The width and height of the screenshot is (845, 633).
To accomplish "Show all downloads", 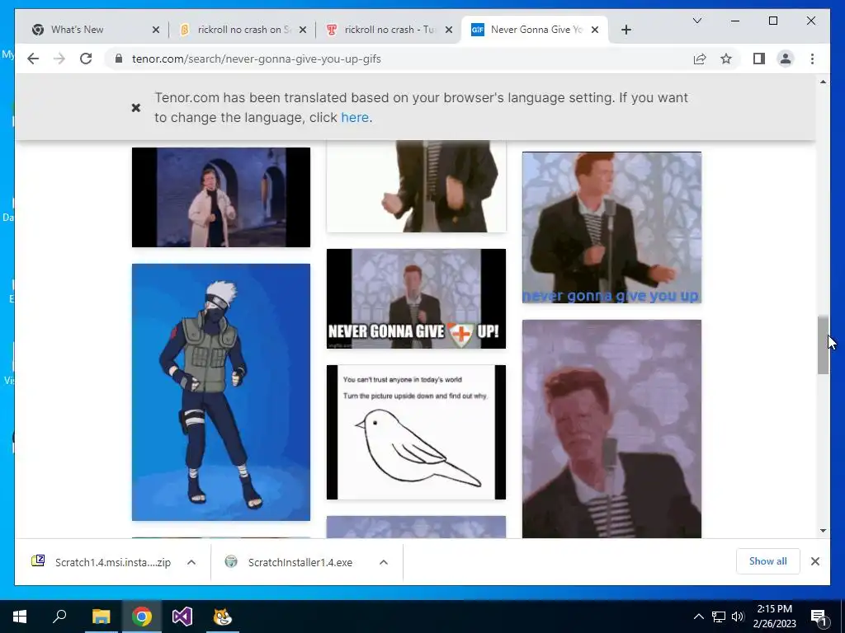I will [x=768, y=561].
